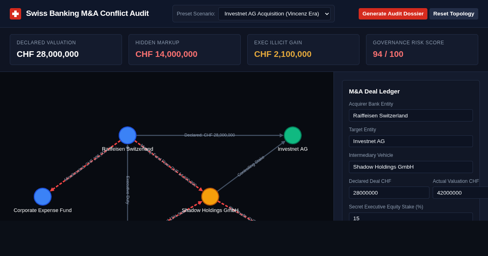Select the Corporate Expense Fund node

coord(43,197)
